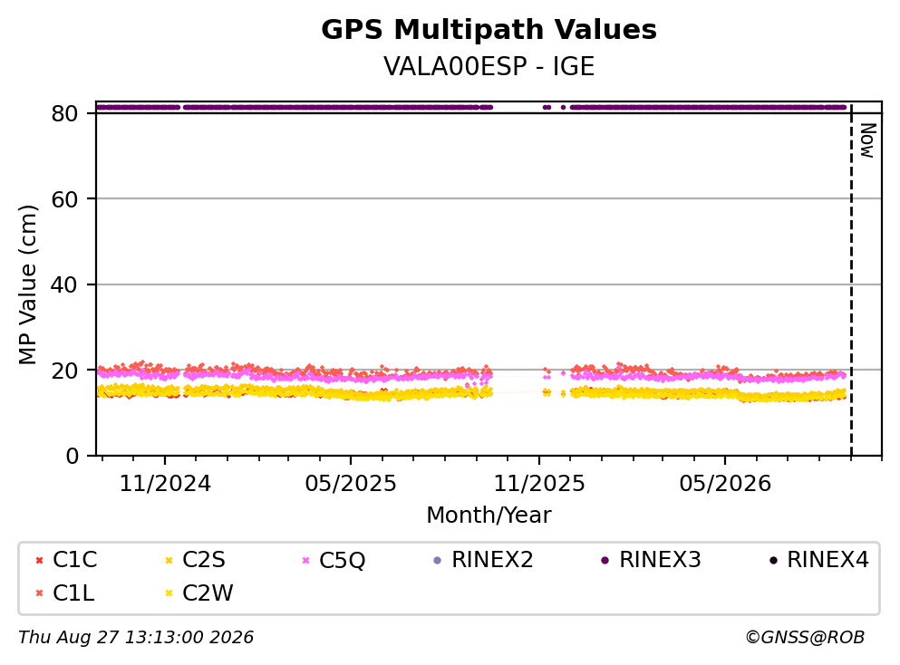This screenshot has width=900, height=665.
Task: Select the C1C legend label
Action: (x=74, y=560)
